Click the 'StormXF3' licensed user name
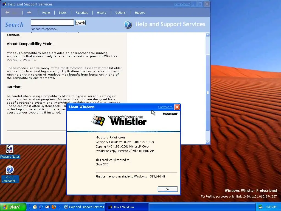Screen dimensions: 281x211 (x=102, y=164)
